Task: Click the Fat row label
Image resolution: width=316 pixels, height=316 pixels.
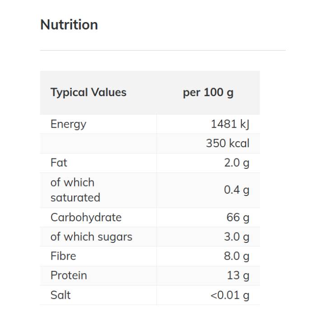Action: pyautogui.click(x=59, y=163)
